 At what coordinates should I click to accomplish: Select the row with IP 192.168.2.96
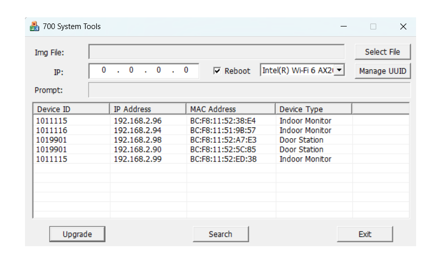221,121
